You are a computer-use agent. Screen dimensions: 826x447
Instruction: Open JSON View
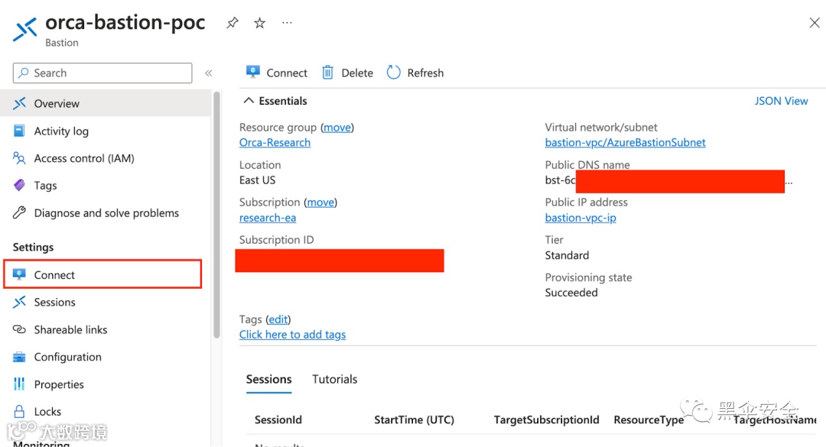pos(781,101)
